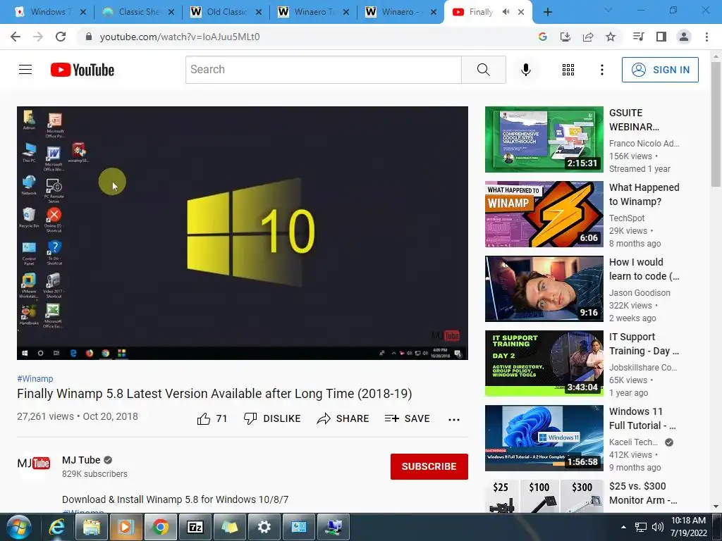Open the MJ Tube channel name link
This screenshot has height=541, width=722.
(81, 460)
